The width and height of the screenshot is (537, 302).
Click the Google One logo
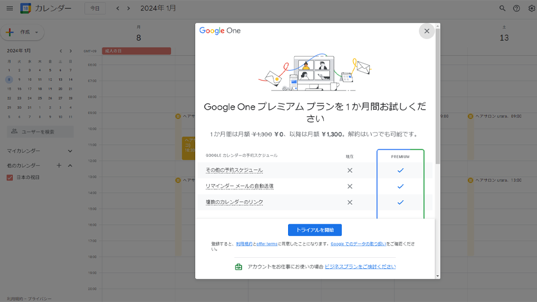(220, 31)
